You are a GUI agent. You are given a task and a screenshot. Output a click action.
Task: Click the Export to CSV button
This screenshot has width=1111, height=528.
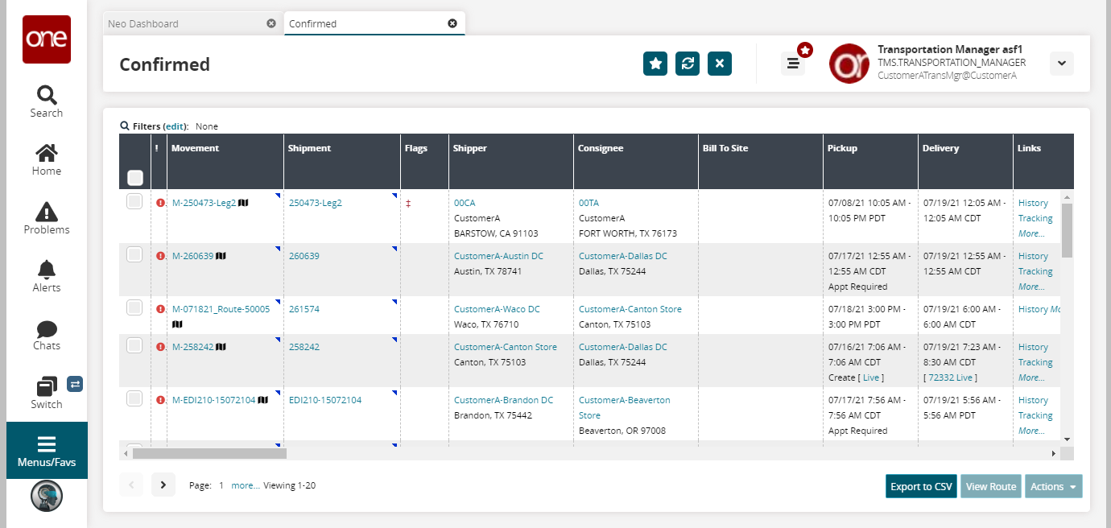coord(921,486)
